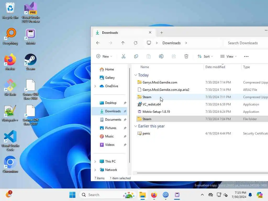Click the Search Downloads field
Screen dimensions: 268x201
point(246,43)
